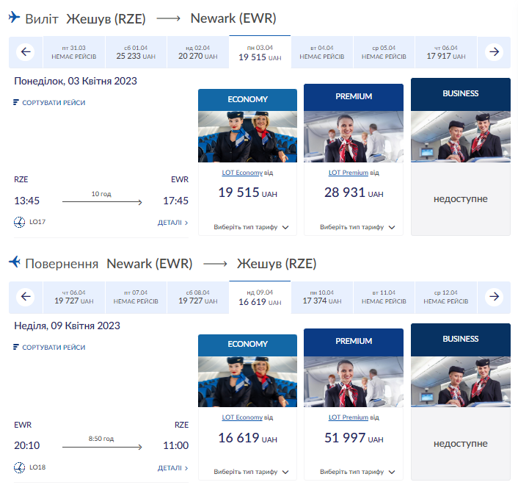The height and width of the screenshot is (485, 518).
Task: Expand Economy fare type for 19 515 UAH
Action: pyautogui.click(x=251, y=227)
